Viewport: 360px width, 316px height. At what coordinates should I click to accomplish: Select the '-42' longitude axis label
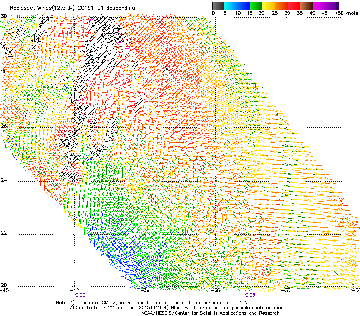point(74,290)
